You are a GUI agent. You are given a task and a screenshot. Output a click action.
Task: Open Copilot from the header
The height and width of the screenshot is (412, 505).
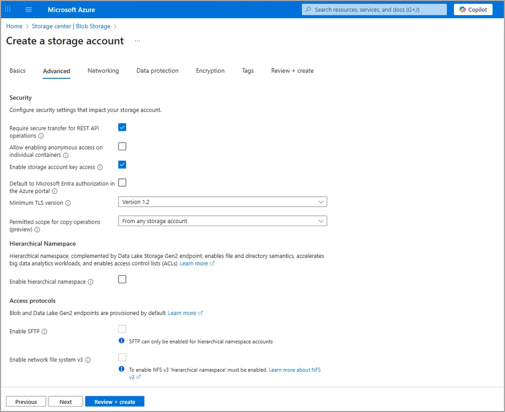pos(473,10)
